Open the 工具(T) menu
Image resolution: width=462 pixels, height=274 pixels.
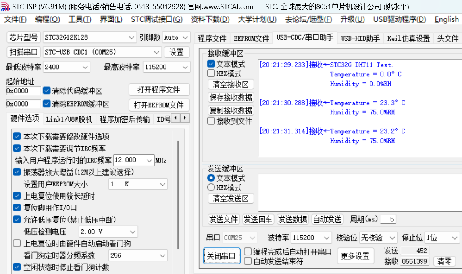[x=80, y=19]
